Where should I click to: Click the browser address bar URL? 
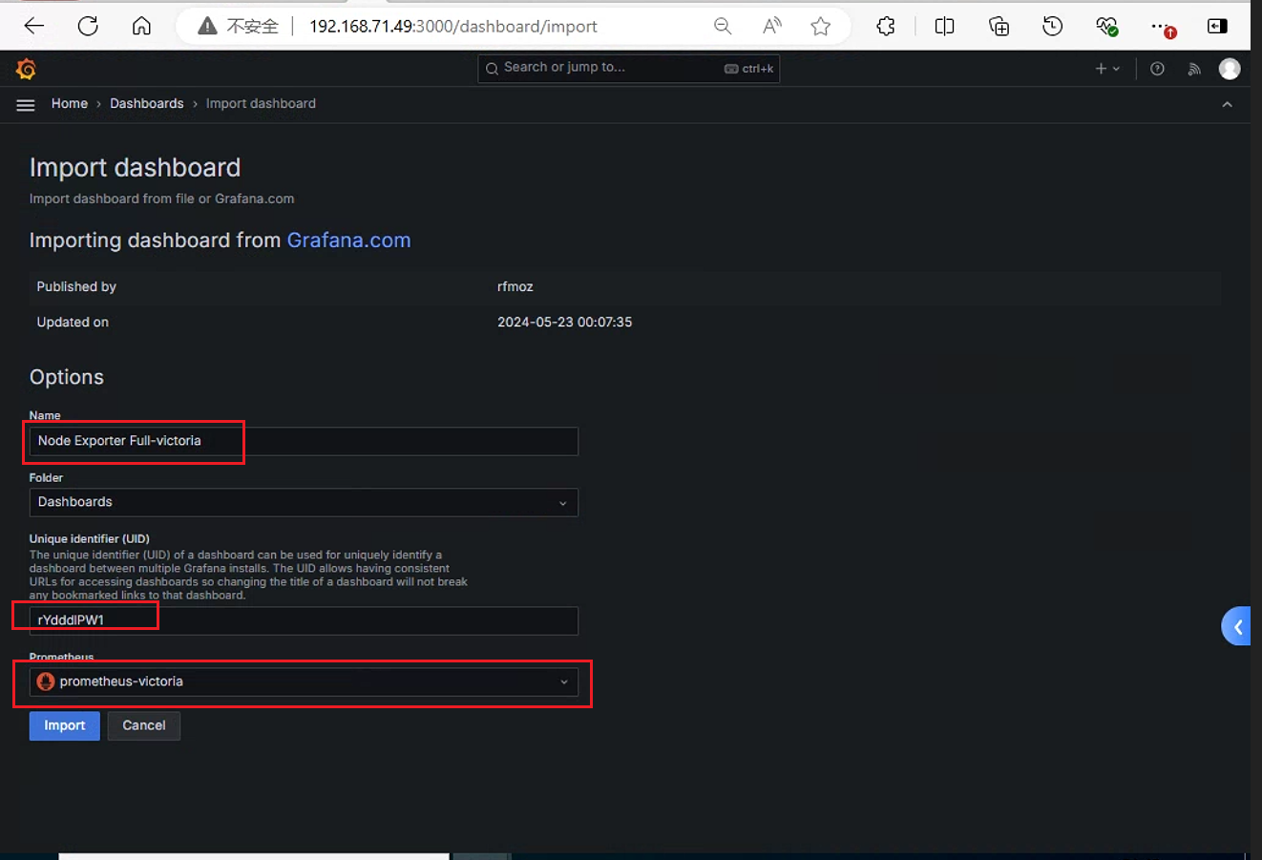(453, 27)
